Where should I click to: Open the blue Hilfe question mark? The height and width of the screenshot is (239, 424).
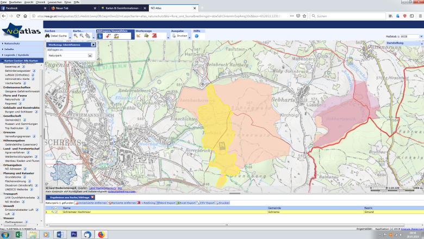(x=197, y=36)
